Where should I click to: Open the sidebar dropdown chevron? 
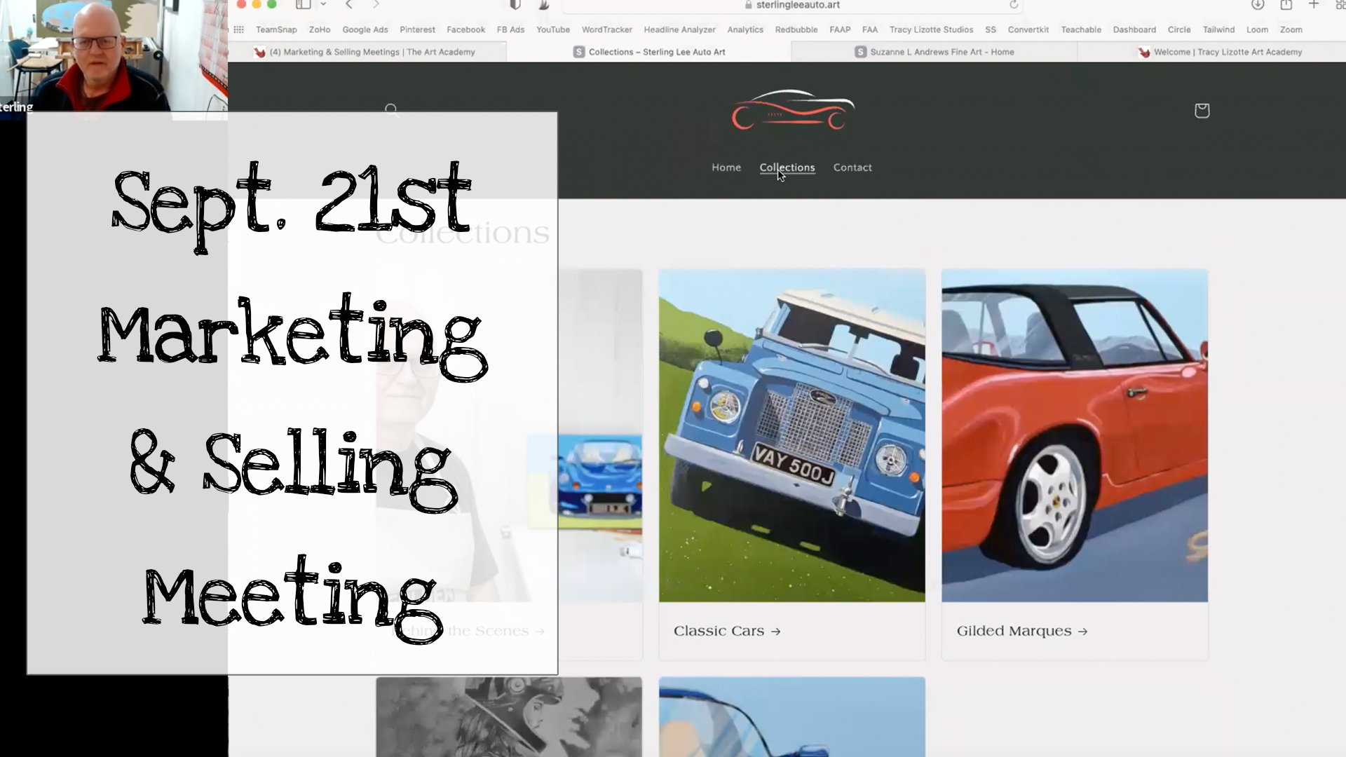[x=323, y=4]
